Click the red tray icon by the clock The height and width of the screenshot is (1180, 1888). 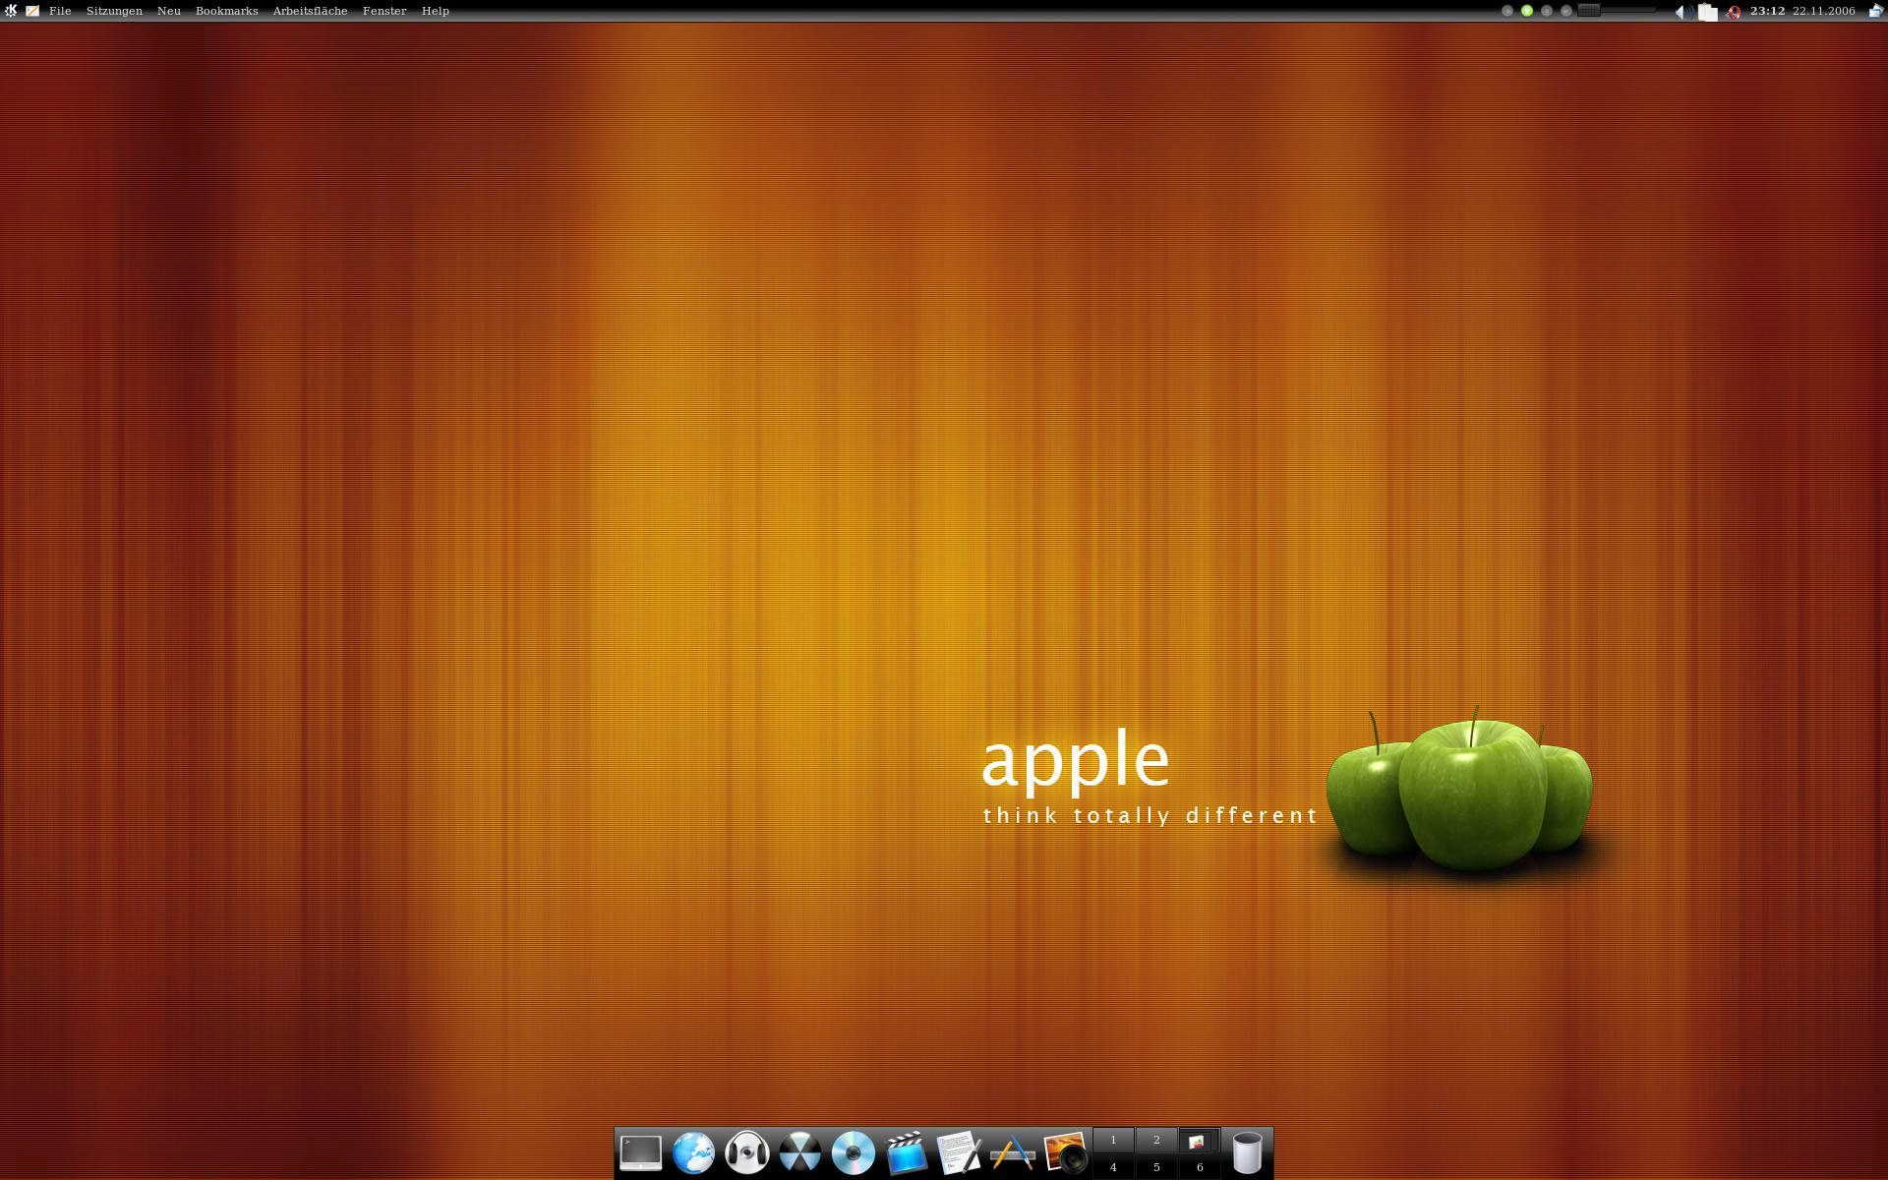(x=1734, y=12)
